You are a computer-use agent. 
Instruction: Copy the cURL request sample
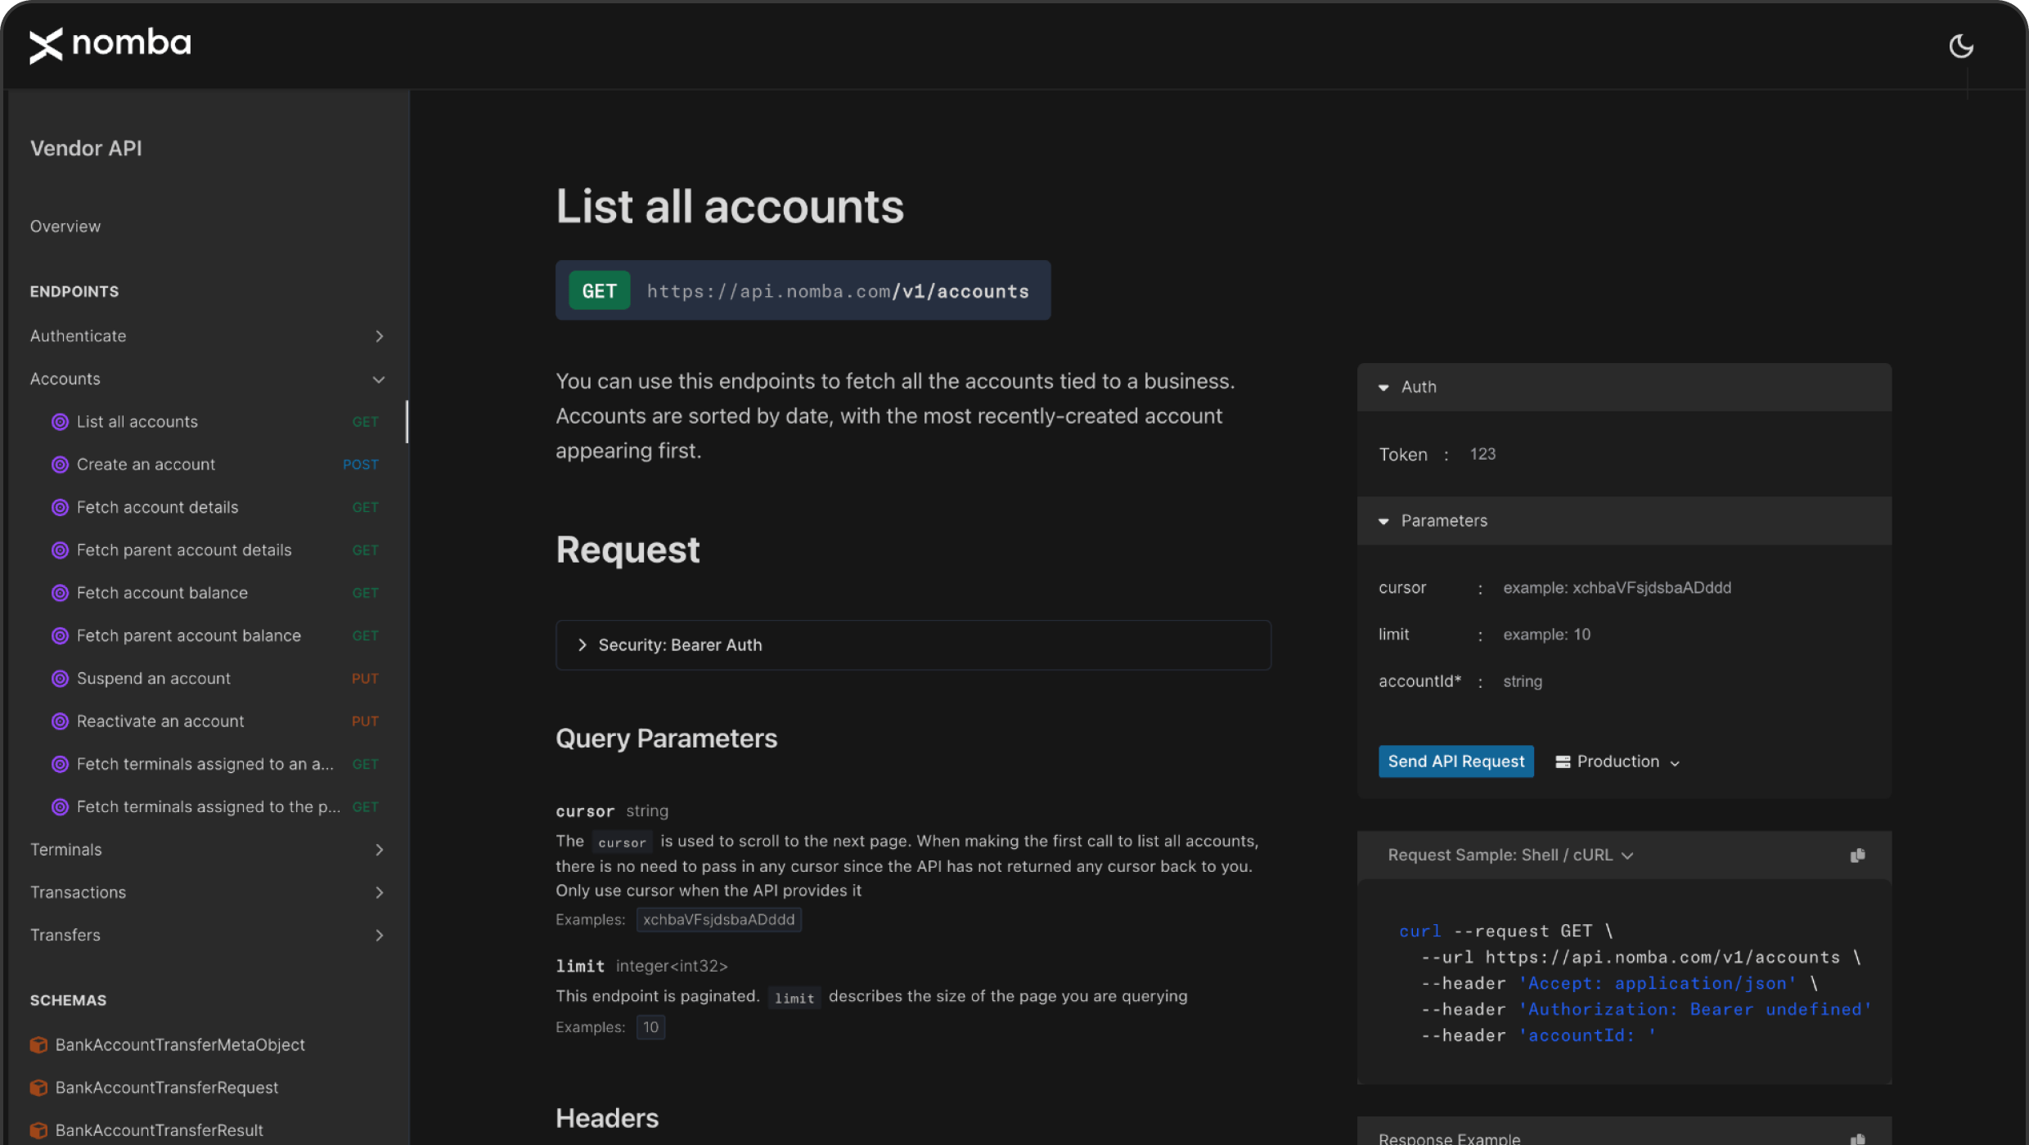coord(1857,855)
